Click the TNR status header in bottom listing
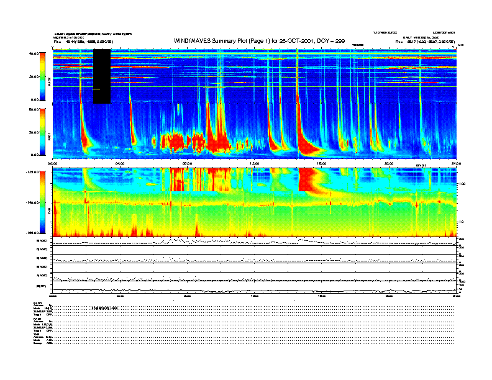 36,334
